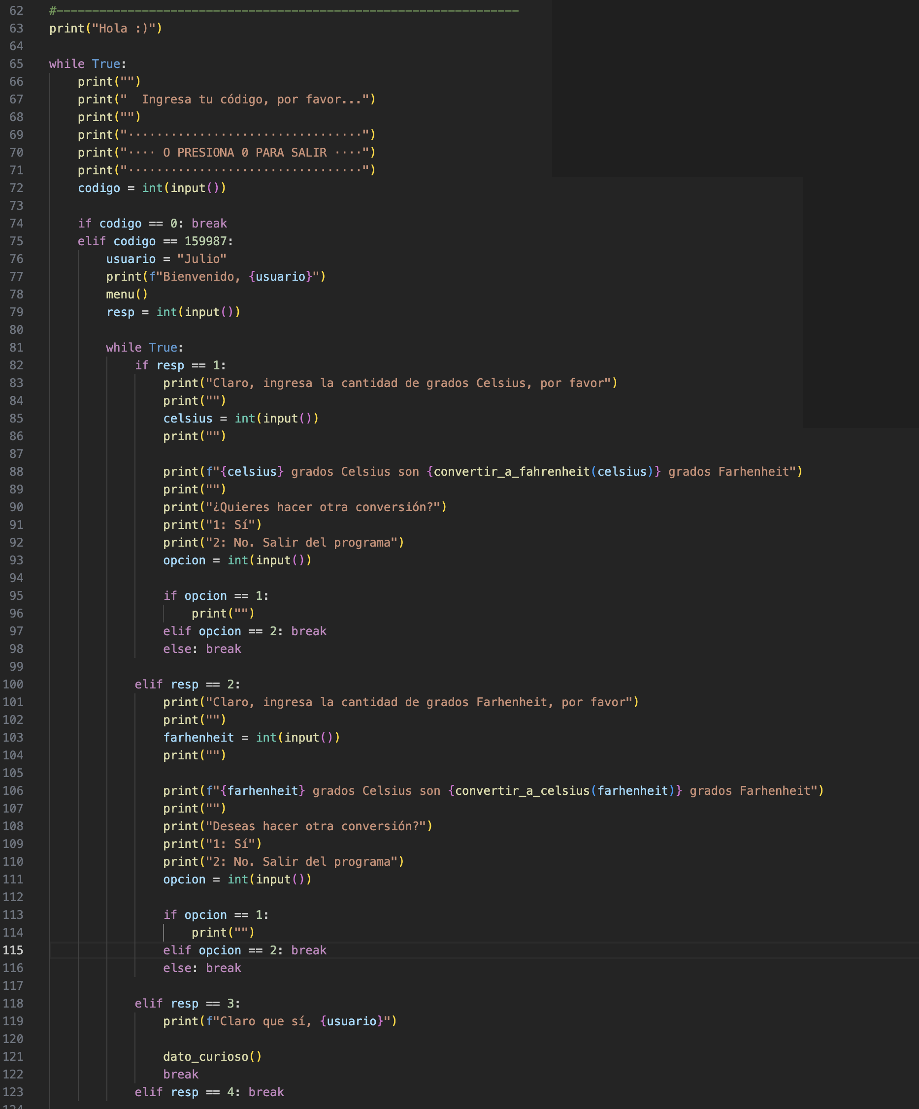
Task: Click the 'Deseas hacer otra conversión?' string
Action: 319,826
